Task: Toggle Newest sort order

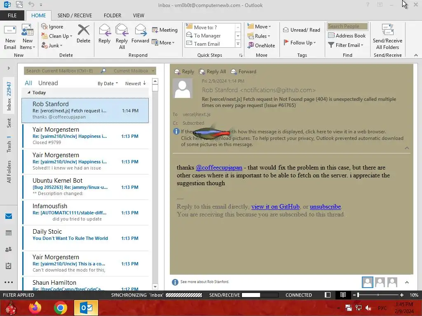Action: tap(135, 83)
